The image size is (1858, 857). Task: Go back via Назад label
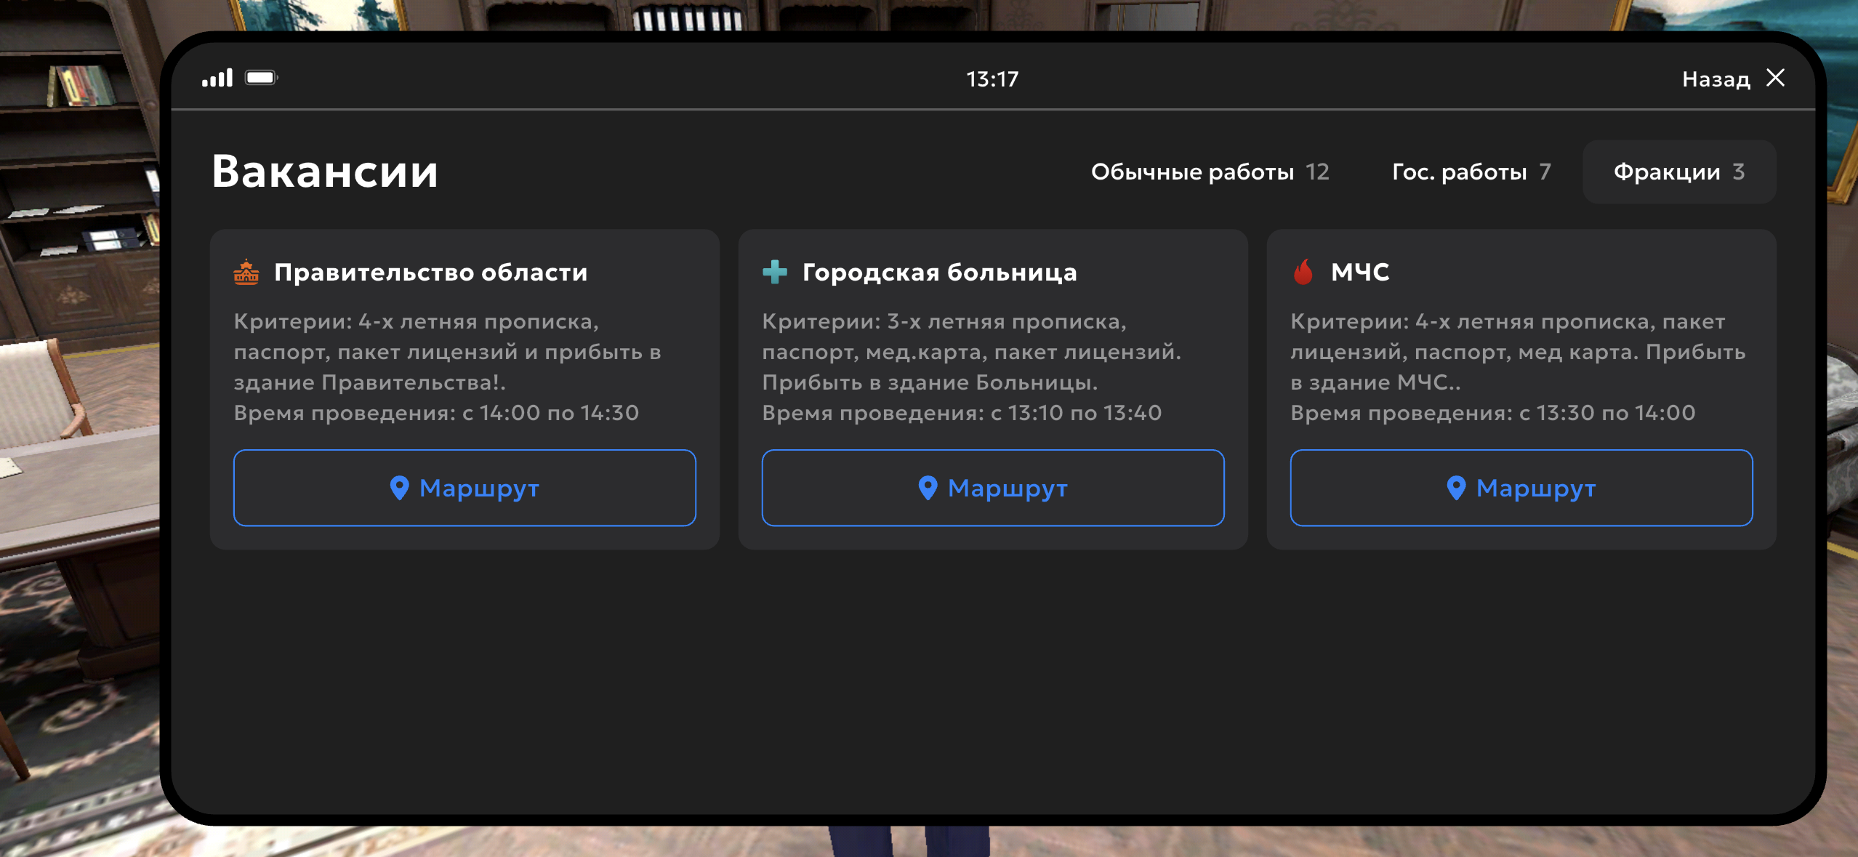pos(1716,79)
